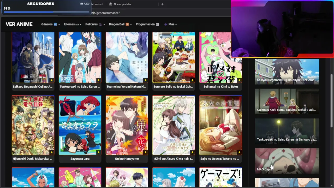Click the Oni no Hanayome poster image

coord(127,125)
